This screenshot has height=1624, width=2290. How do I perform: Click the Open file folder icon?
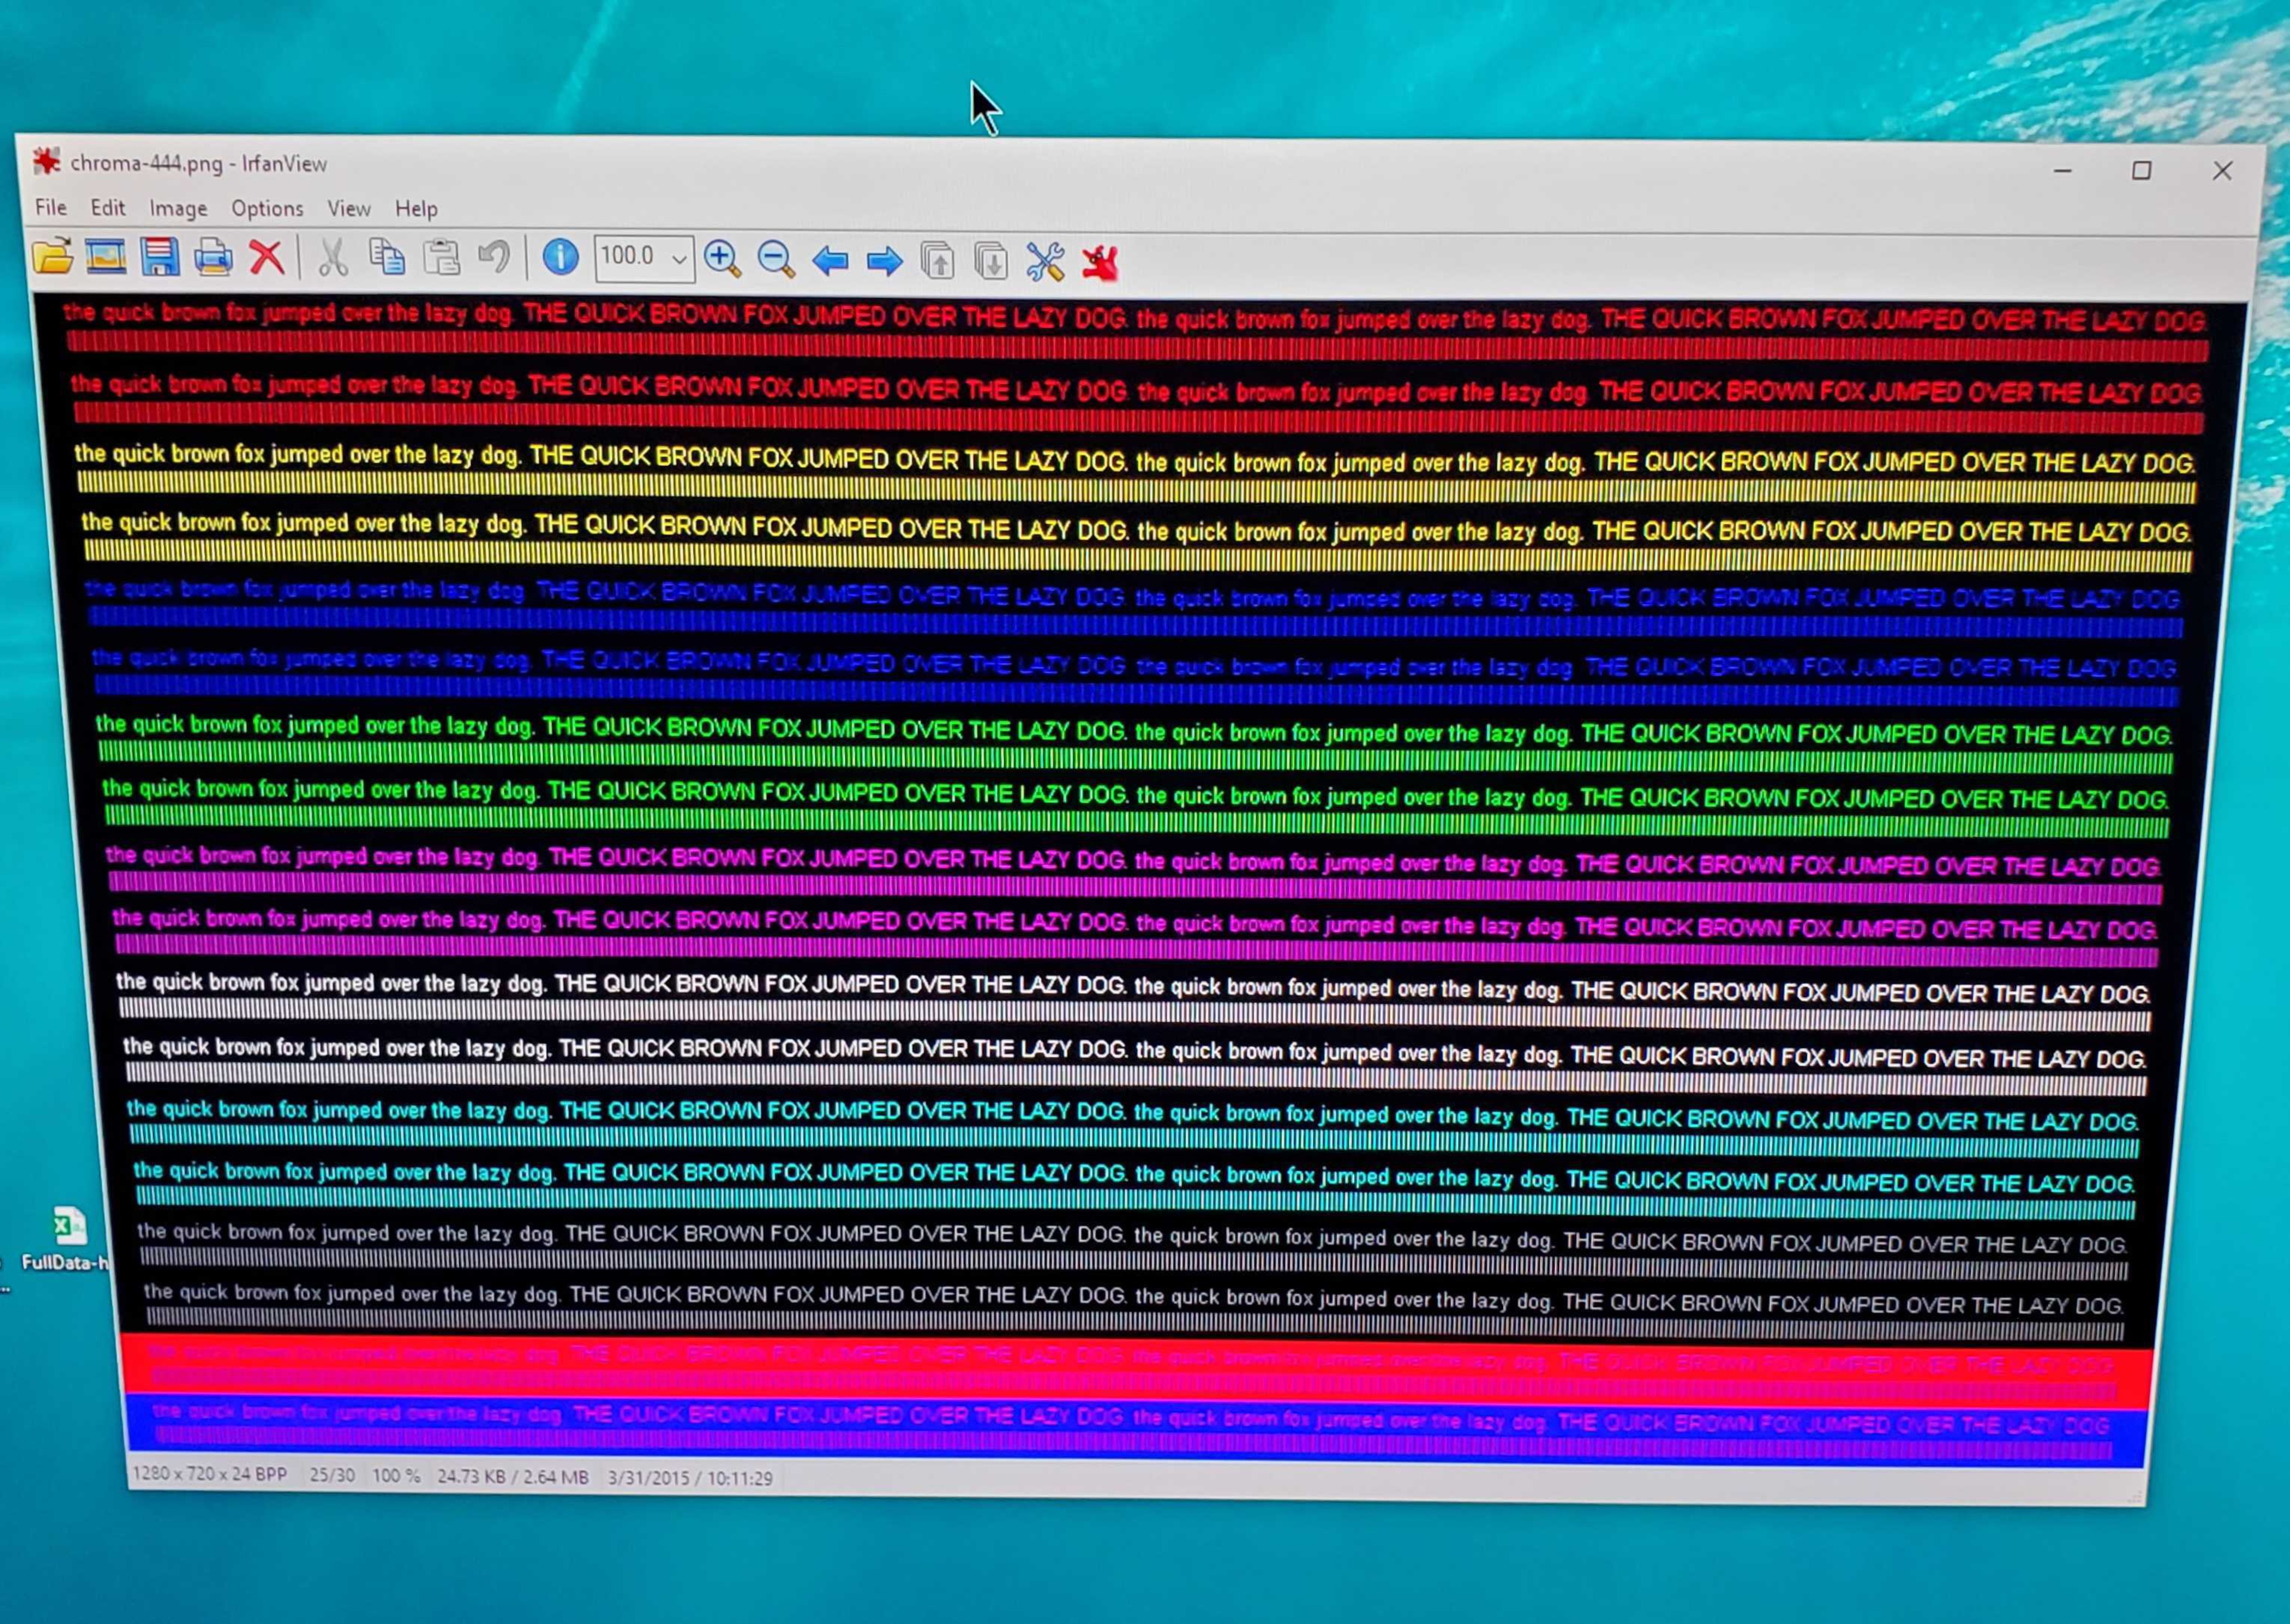tap(52, 257)
